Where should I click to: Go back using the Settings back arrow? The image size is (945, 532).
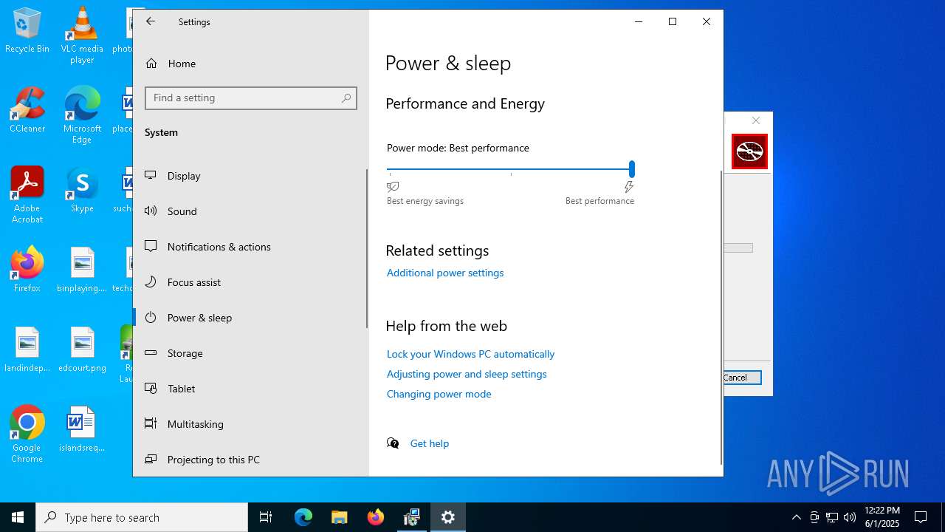click(x=151, y=21)
